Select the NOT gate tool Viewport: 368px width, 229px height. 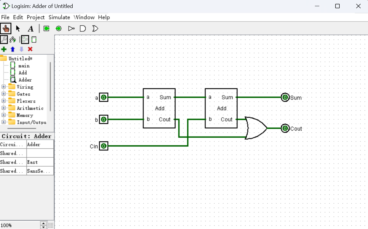click(x=71, y=29)
